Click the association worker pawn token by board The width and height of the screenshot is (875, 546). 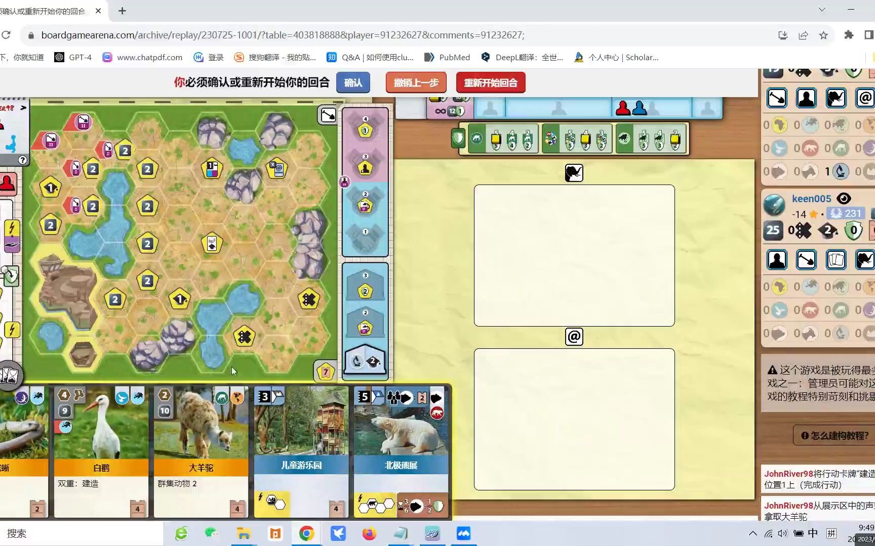[x=344, y=181]
